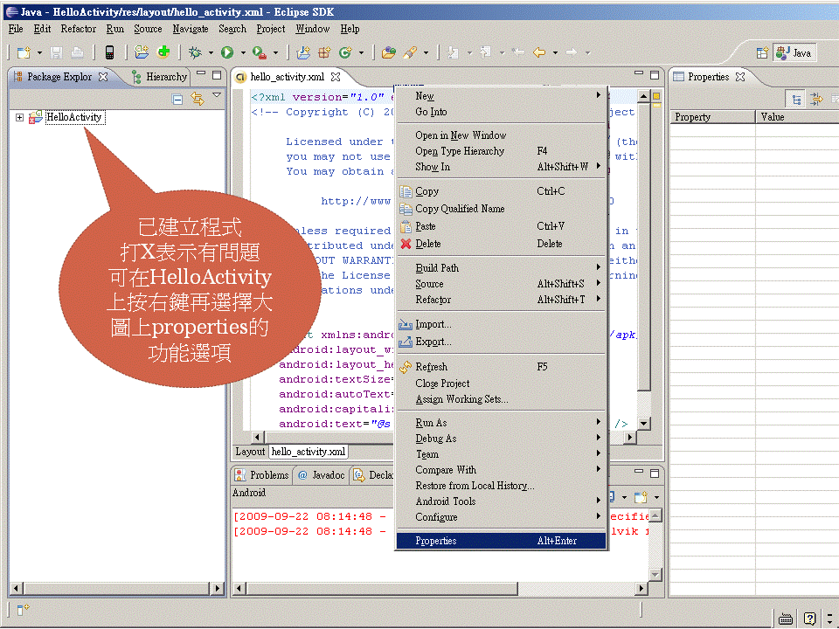Open the Window menu

pyautogui.click(x=313, y=29)
